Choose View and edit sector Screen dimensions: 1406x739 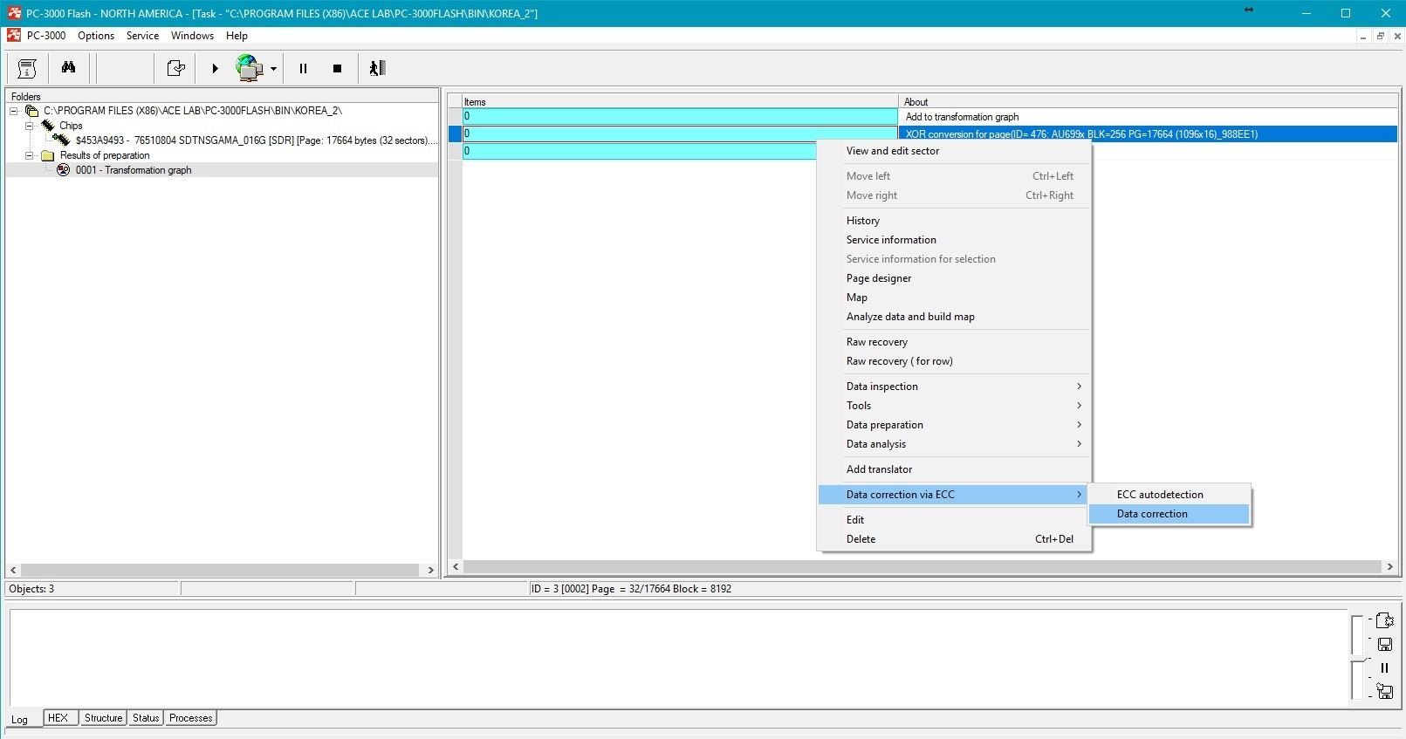point(954,151)
